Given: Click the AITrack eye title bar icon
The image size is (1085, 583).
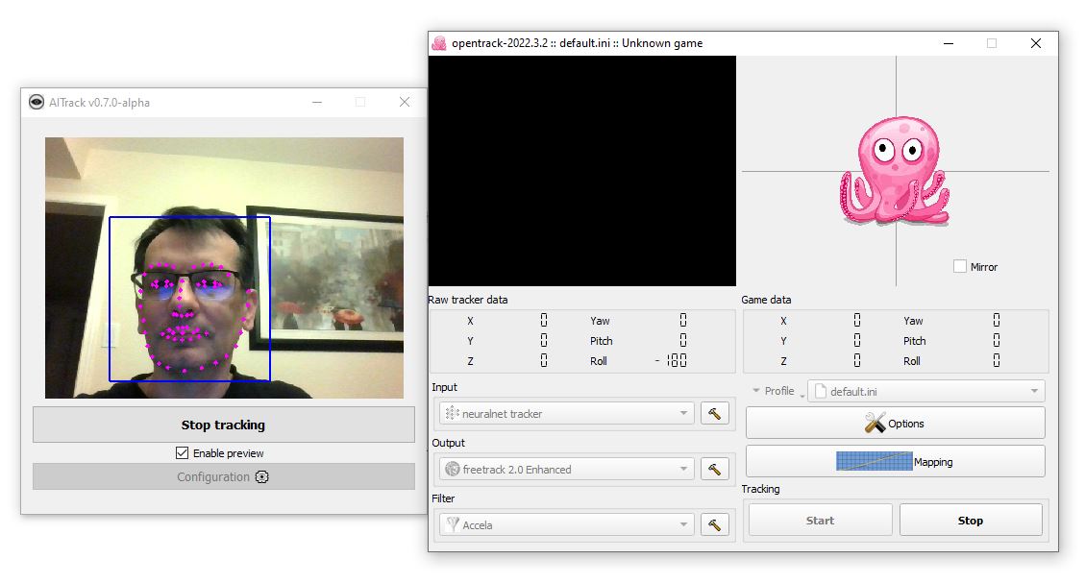Looking at the screenshot, I should coord(37,103).
